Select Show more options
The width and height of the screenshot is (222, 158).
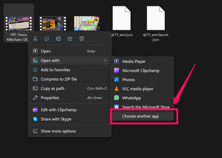(58, 131)
